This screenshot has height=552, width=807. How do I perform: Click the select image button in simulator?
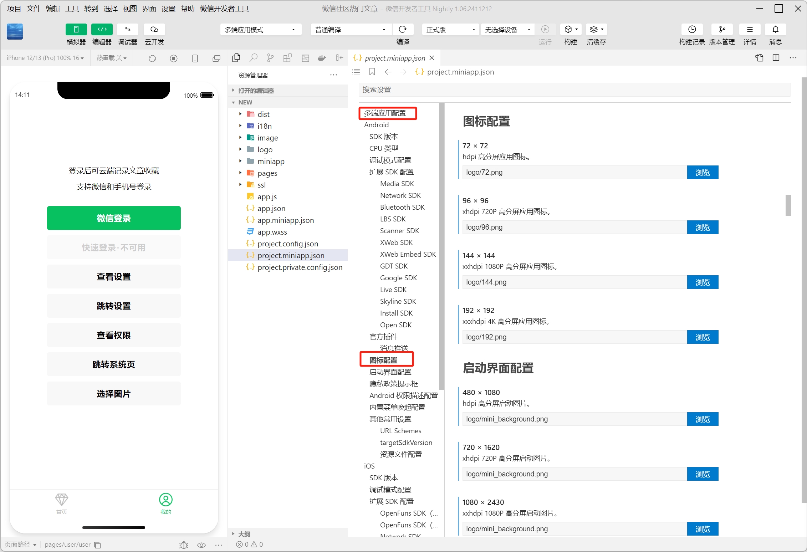pyautogui.click(x=114, y=393)
